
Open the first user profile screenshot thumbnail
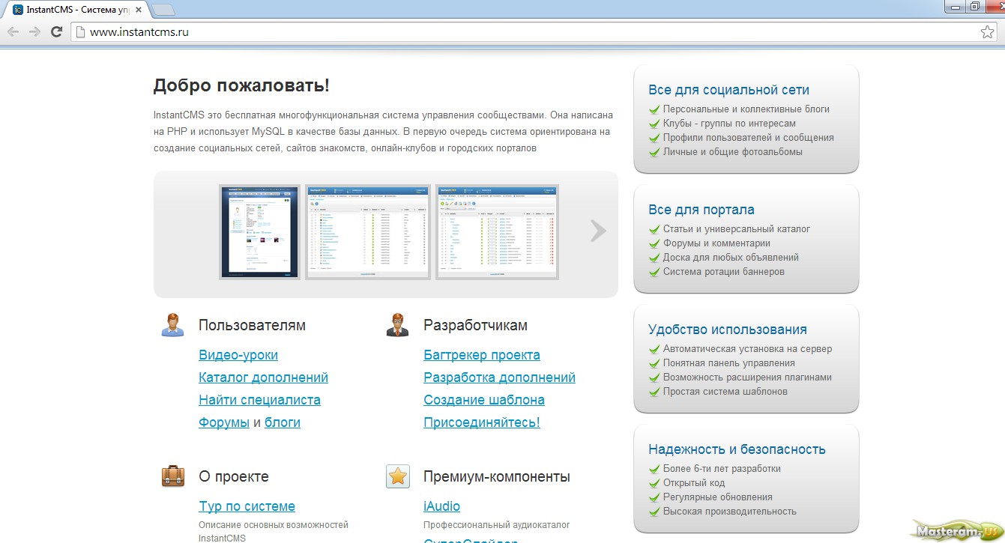tap(259, 232)
